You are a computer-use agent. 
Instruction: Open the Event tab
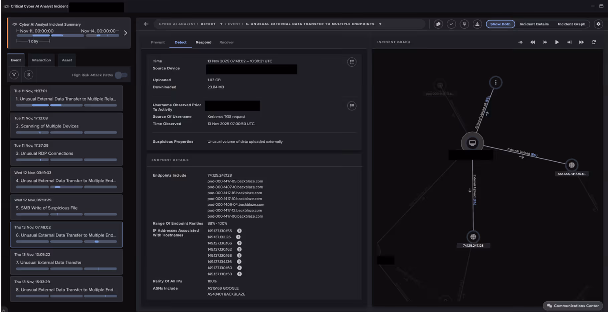click(x=16, y=60)
